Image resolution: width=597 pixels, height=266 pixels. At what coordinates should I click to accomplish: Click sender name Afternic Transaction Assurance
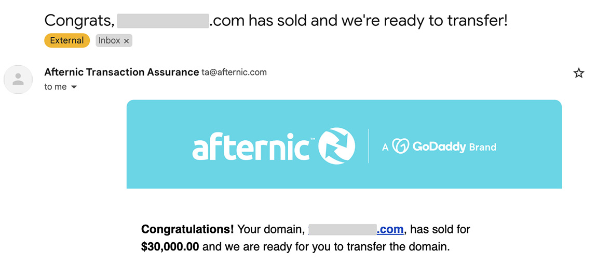pyautogui.click(x=121, y=72)
